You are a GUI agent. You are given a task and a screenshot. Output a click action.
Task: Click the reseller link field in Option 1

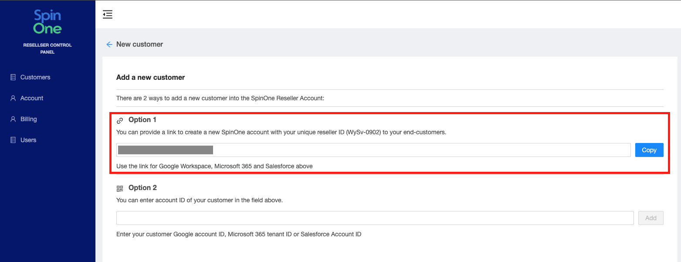pos(373,150)
